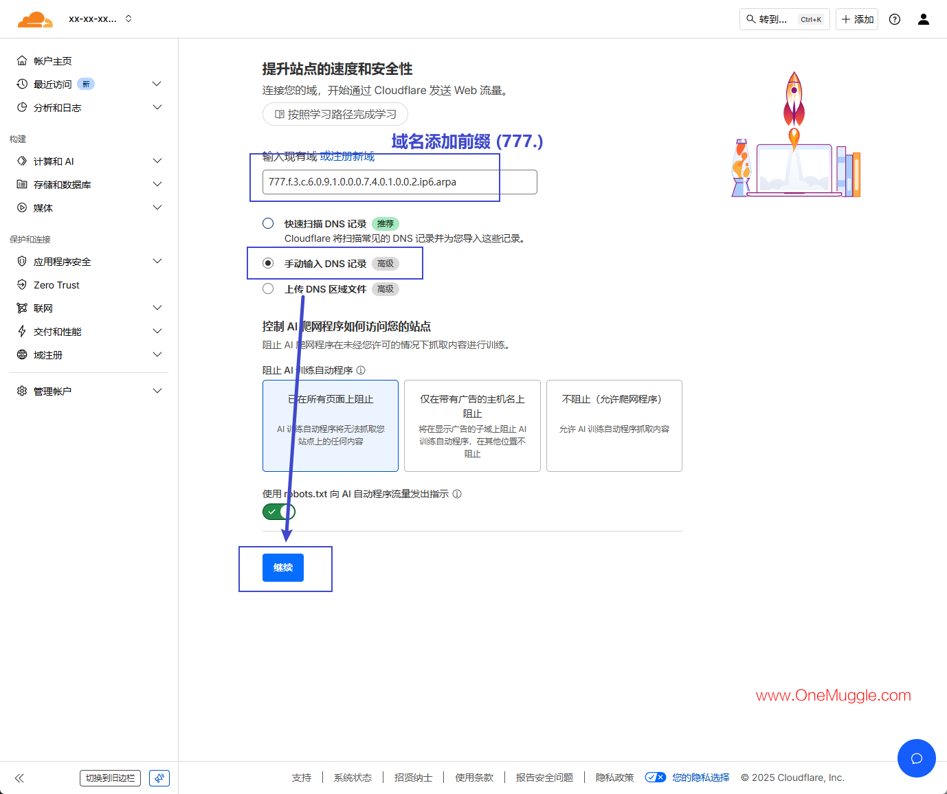Click the chart icon beside 分析和日志

(x=22, y=107)
